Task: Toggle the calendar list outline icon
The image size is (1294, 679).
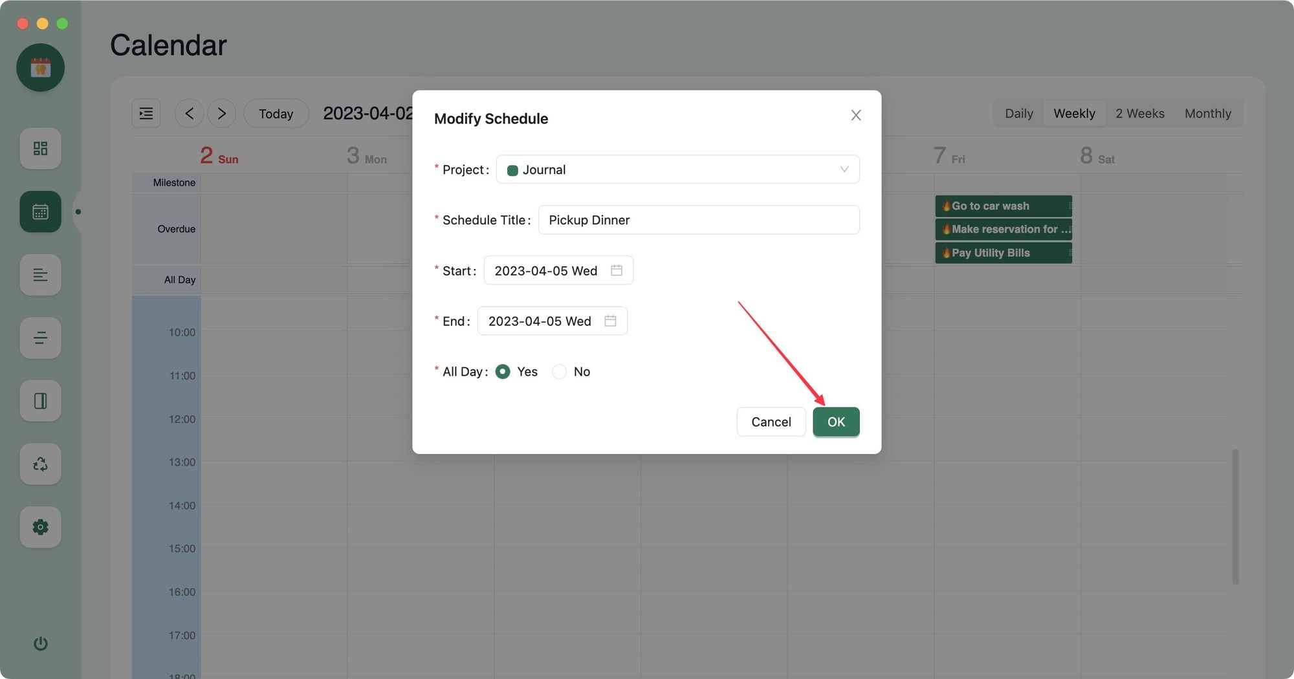Action: (x=146, y=114)
